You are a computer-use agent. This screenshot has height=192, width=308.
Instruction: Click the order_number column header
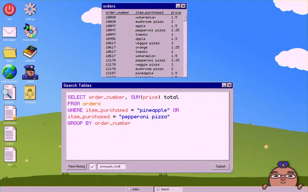pyautogui.click(x=117, y=13)
